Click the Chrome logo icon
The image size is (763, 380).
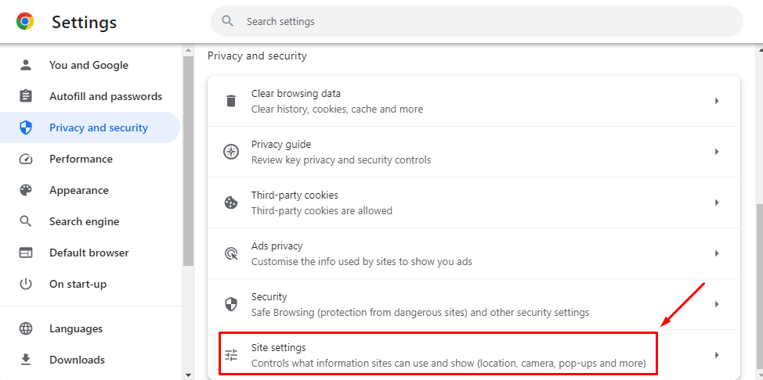click(x=25, y=21)
